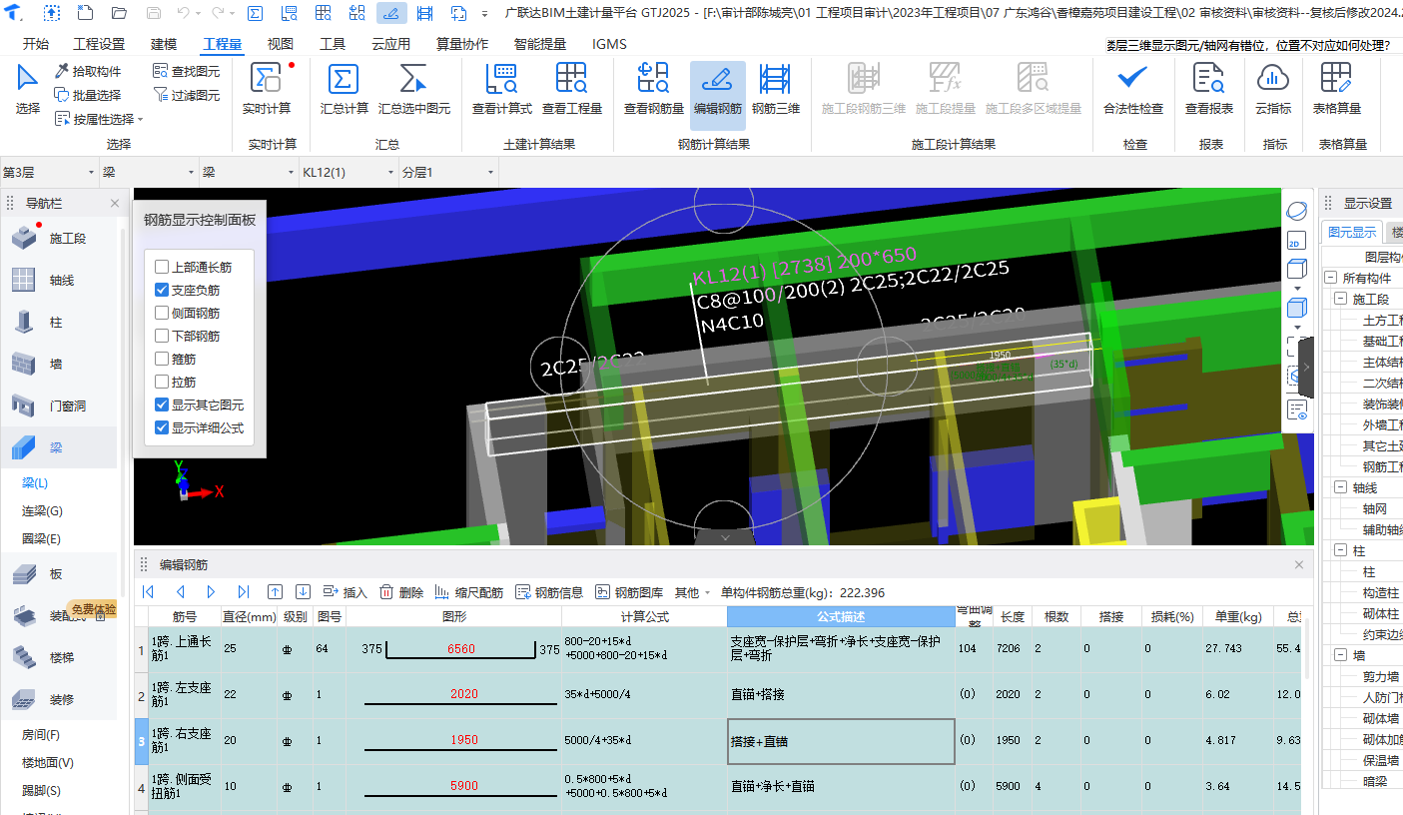The height and width of the screenshot is (815, 1403).
Task: Switch to 图元显示 tab
Action: [x=1352, y=233]
